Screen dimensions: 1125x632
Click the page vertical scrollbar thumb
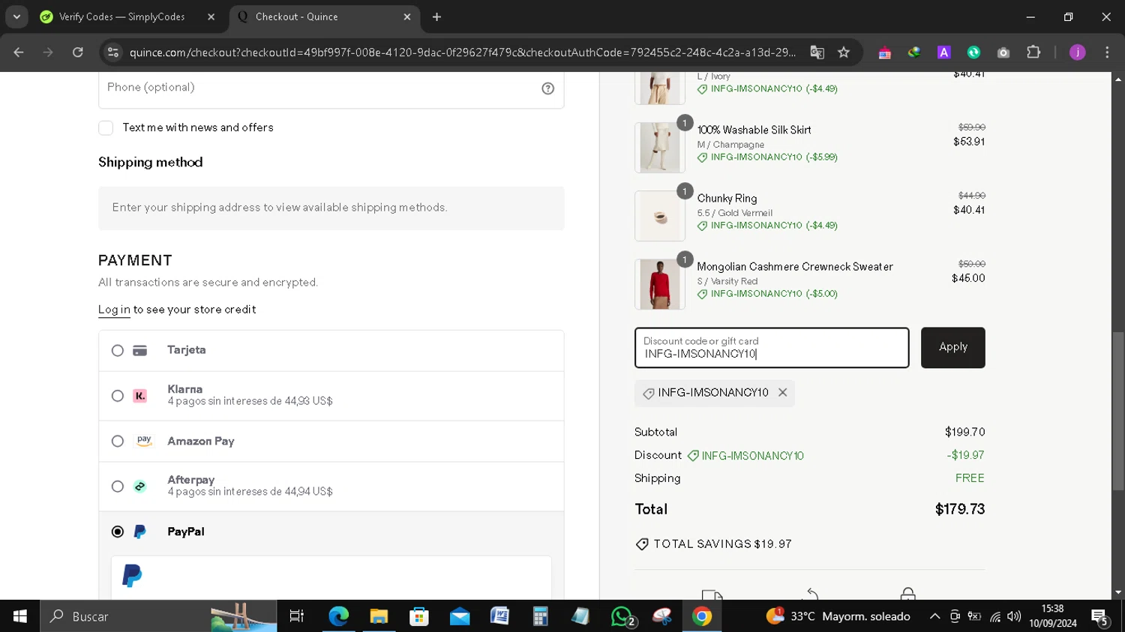(x=1117, y=411)
